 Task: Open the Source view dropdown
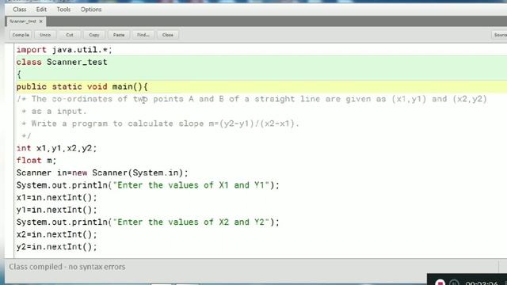click(500, 35)
